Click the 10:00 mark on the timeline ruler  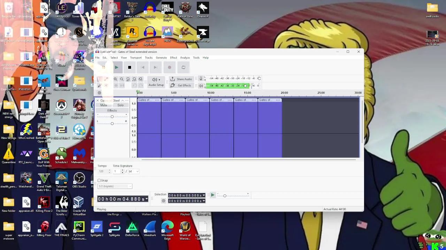coord(210,93)
